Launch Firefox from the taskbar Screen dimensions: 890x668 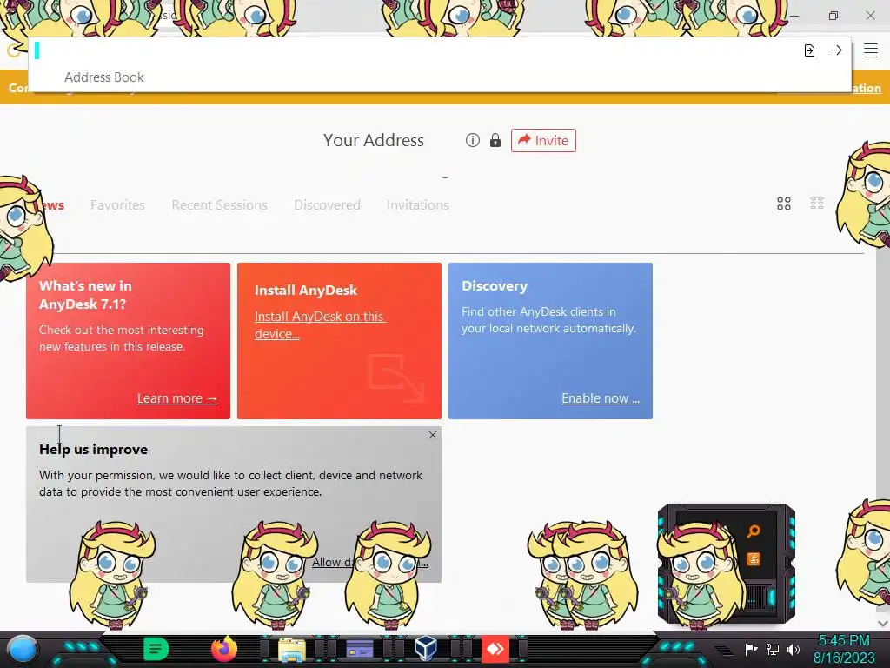[224, 649]
